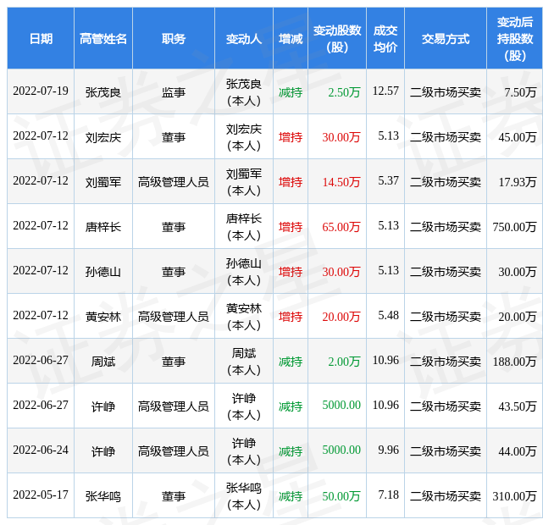This screenshot has height=525, width=543.
Task: Click the 44.00万 holding value
Action: coord(518,451)
